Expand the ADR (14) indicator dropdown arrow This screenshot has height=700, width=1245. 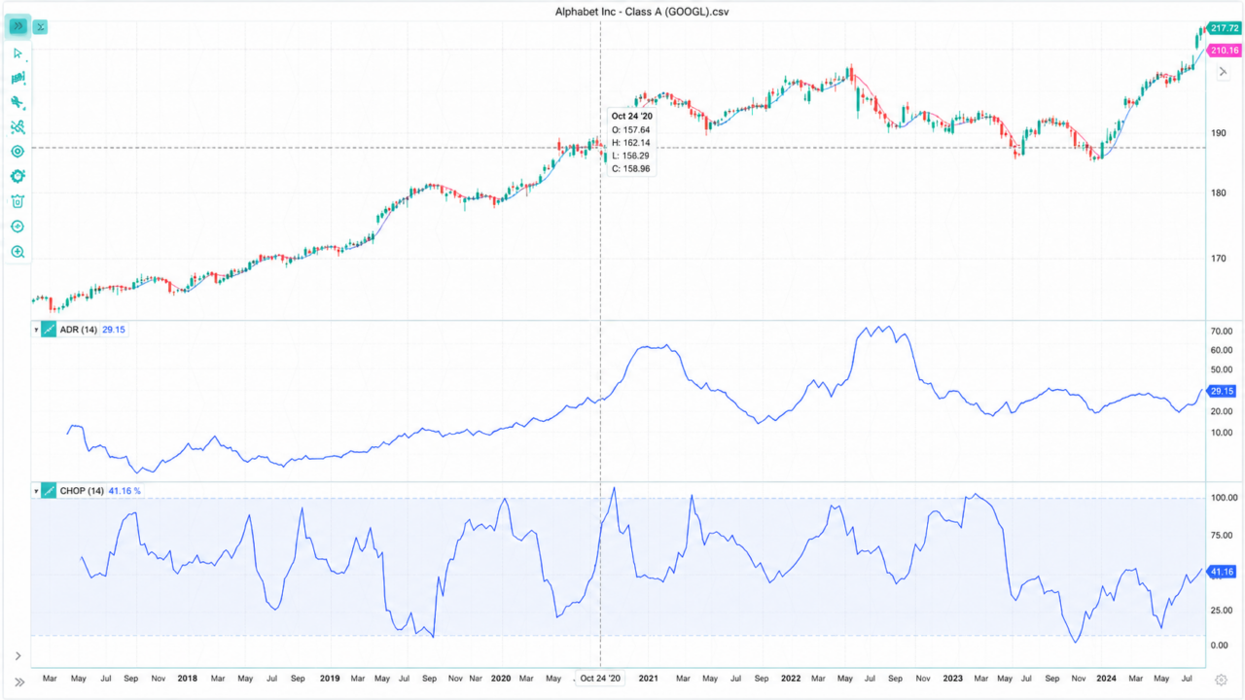click(x=36, y=331)
